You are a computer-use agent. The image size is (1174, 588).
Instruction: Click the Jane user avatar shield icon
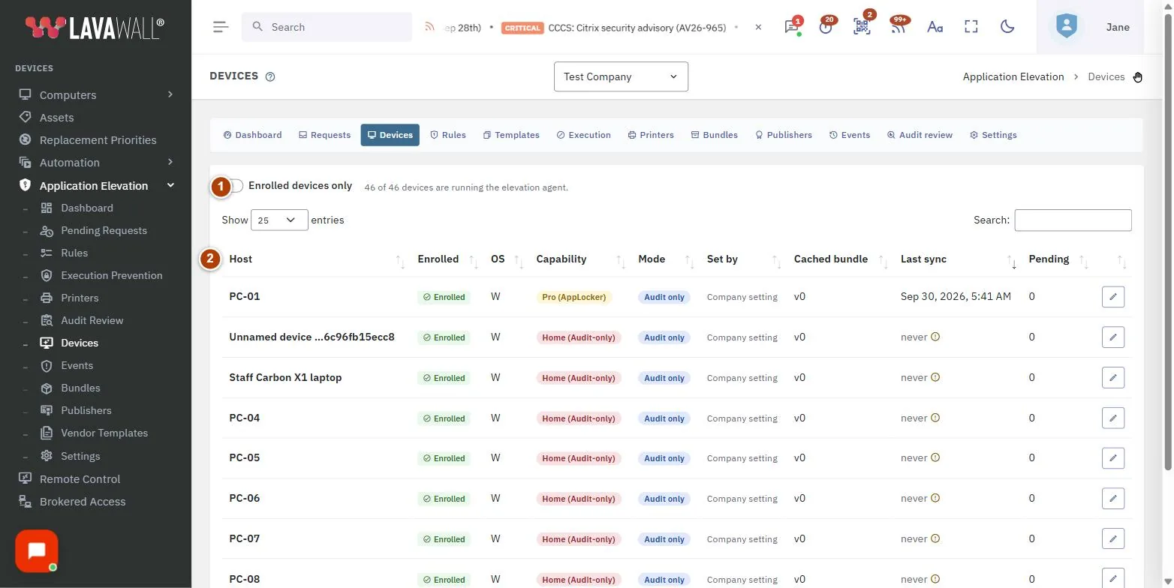[1066, 27]
